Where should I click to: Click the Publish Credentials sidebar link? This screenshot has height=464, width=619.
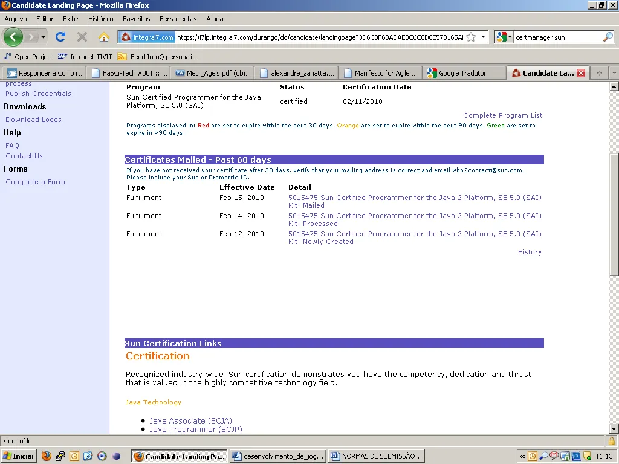click(38, 94)
